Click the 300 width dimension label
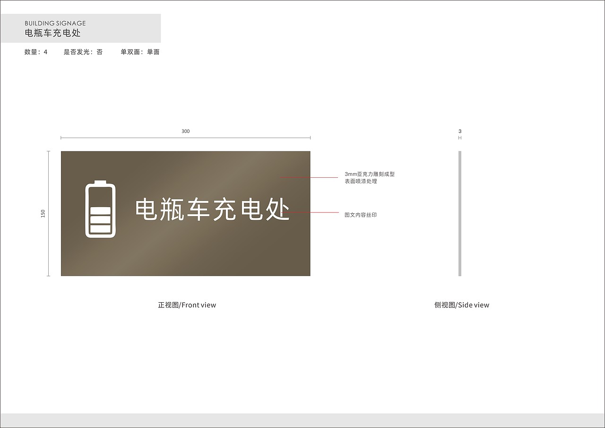Viewport: 605px width, 428px height. [x=185, y=131]
